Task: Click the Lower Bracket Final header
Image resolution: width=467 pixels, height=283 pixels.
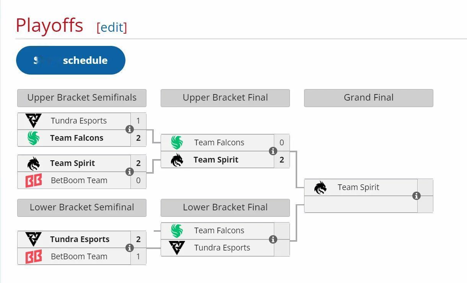Action: click(x=225, y=208)
